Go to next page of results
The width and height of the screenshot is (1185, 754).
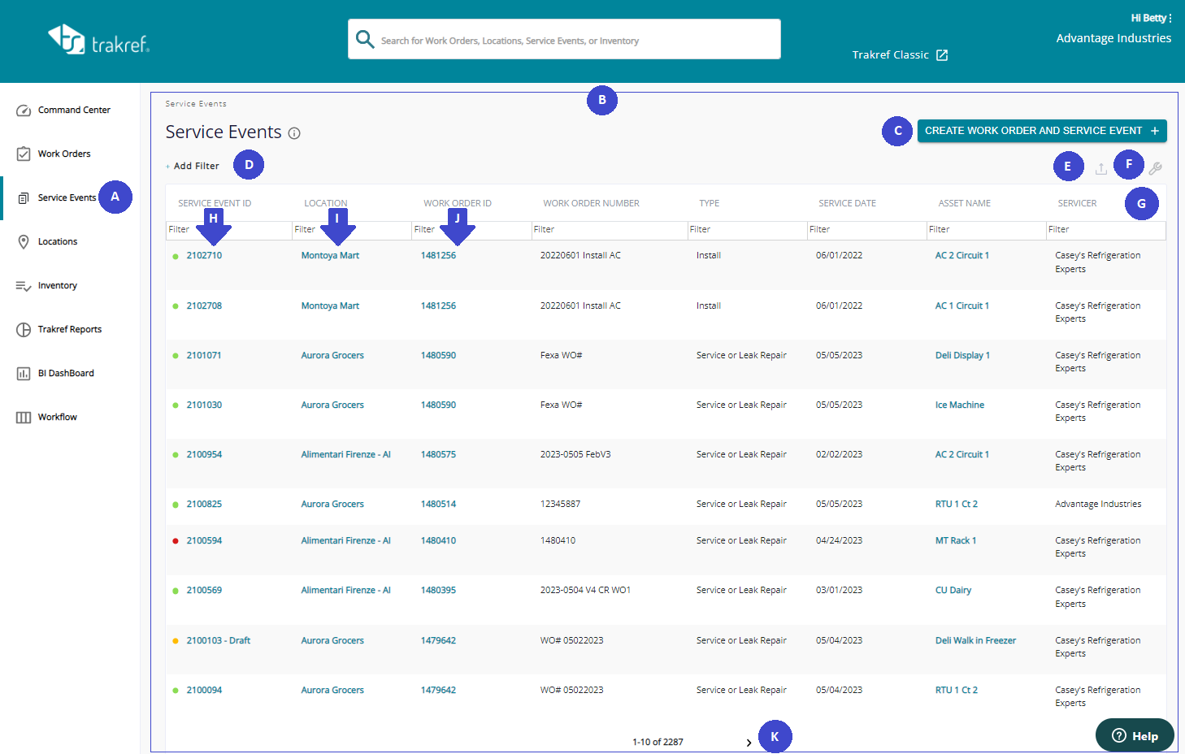749,743
